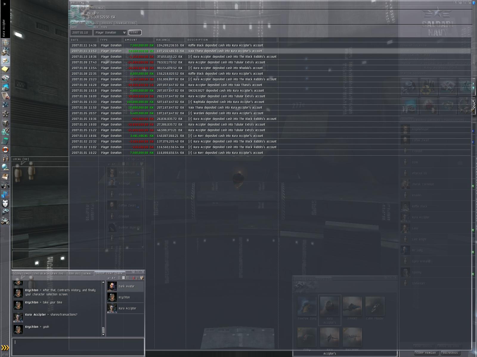Increase chat font size with A+
This screenshot has width=477, height=357.
click(114, 278)
